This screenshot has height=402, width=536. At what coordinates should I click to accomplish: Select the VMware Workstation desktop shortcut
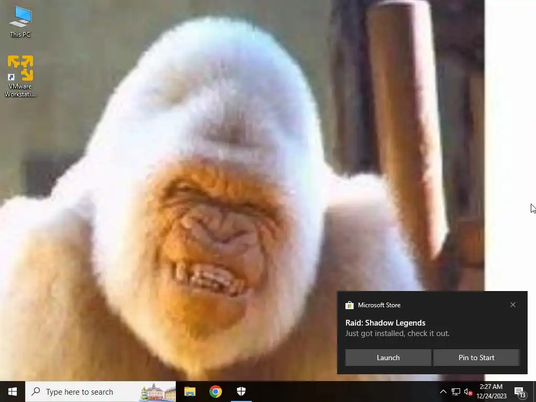pos(20,76)
